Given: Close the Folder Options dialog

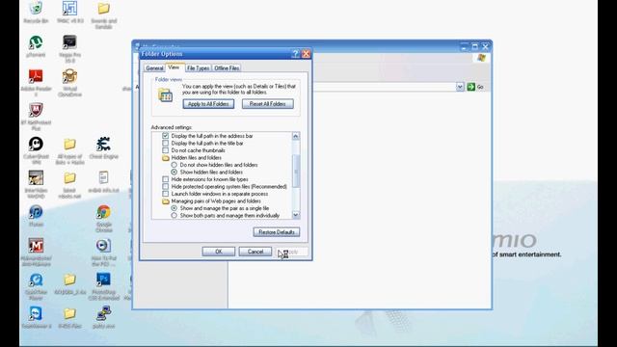Looking at the screenshot, I should pyautogui.click(x=306, y=54).
